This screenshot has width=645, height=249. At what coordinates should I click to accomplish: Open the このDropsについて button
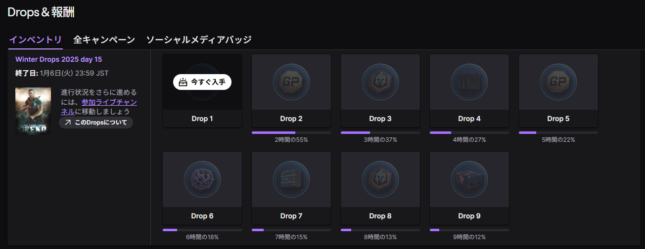[x=96, y=123]
